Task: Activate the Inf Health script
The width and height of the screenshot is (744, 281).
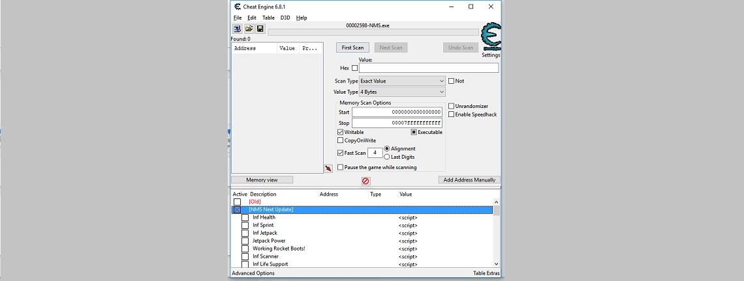Action: [245, 218]
